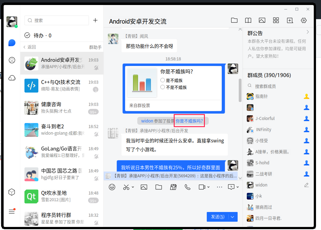This screenshot has width=321, height=230.
Task: Open more tools three-dots icon
Action: tap(220, 187)
